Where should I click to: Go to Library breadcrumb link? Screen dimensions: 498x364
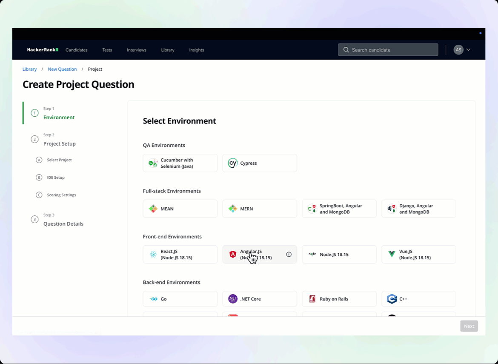click(x=29, y=69)
